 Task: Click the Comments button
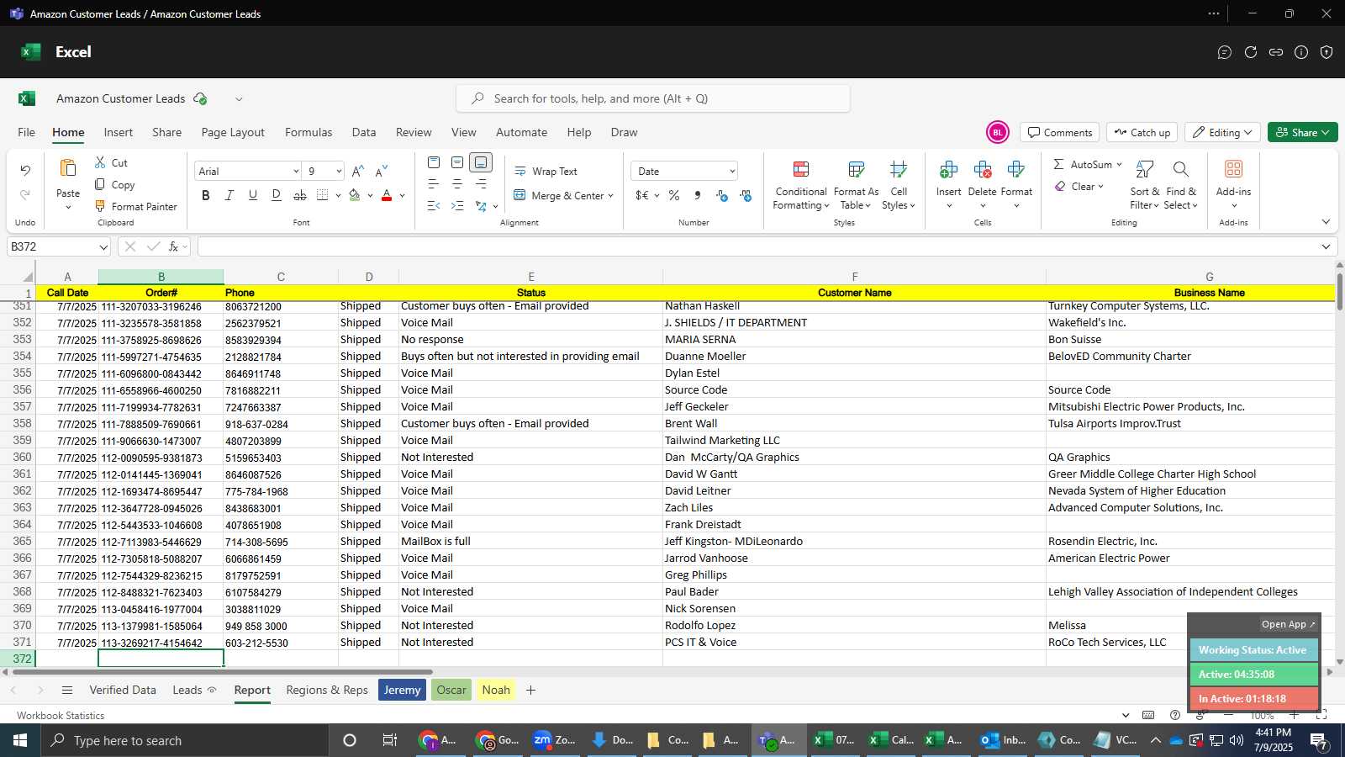pyautogui.click(x=1060, y=132)
